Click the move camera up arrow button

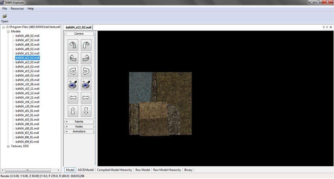(x=73, y=111)
